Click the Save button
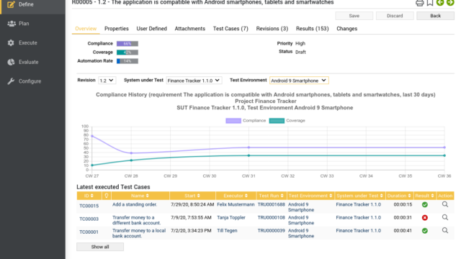 [x=354, y=16]
